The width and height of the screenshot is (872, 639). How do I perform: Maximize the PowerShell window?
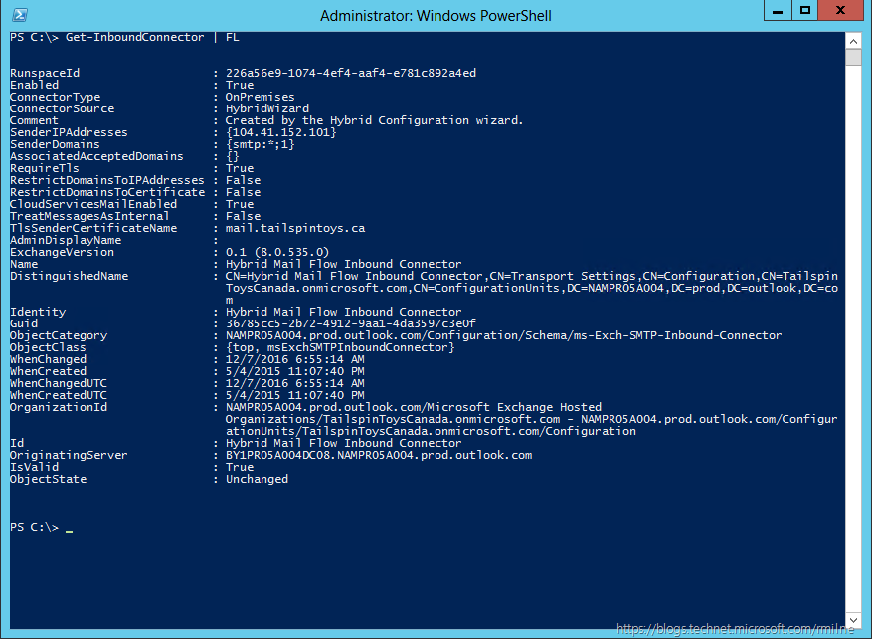805,11
